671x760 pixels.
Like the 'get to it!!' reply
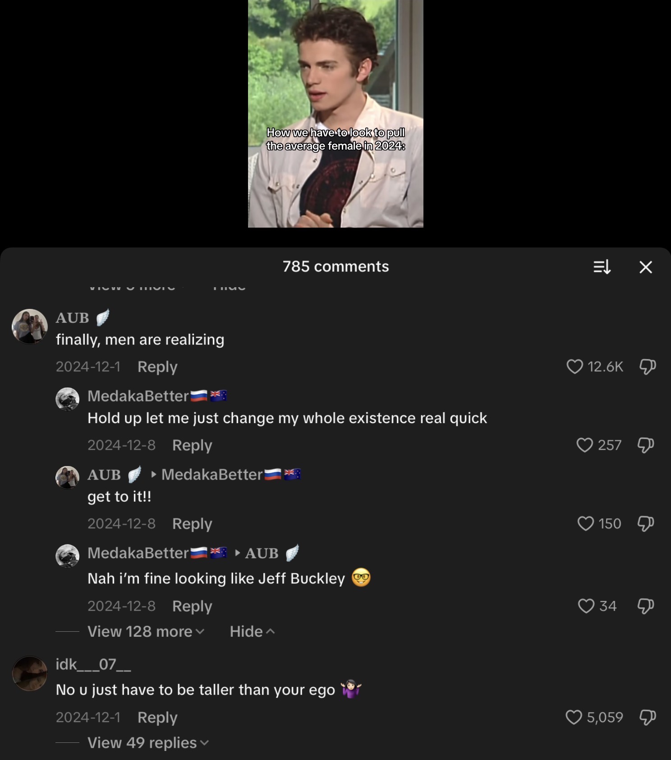pos(585,524)
